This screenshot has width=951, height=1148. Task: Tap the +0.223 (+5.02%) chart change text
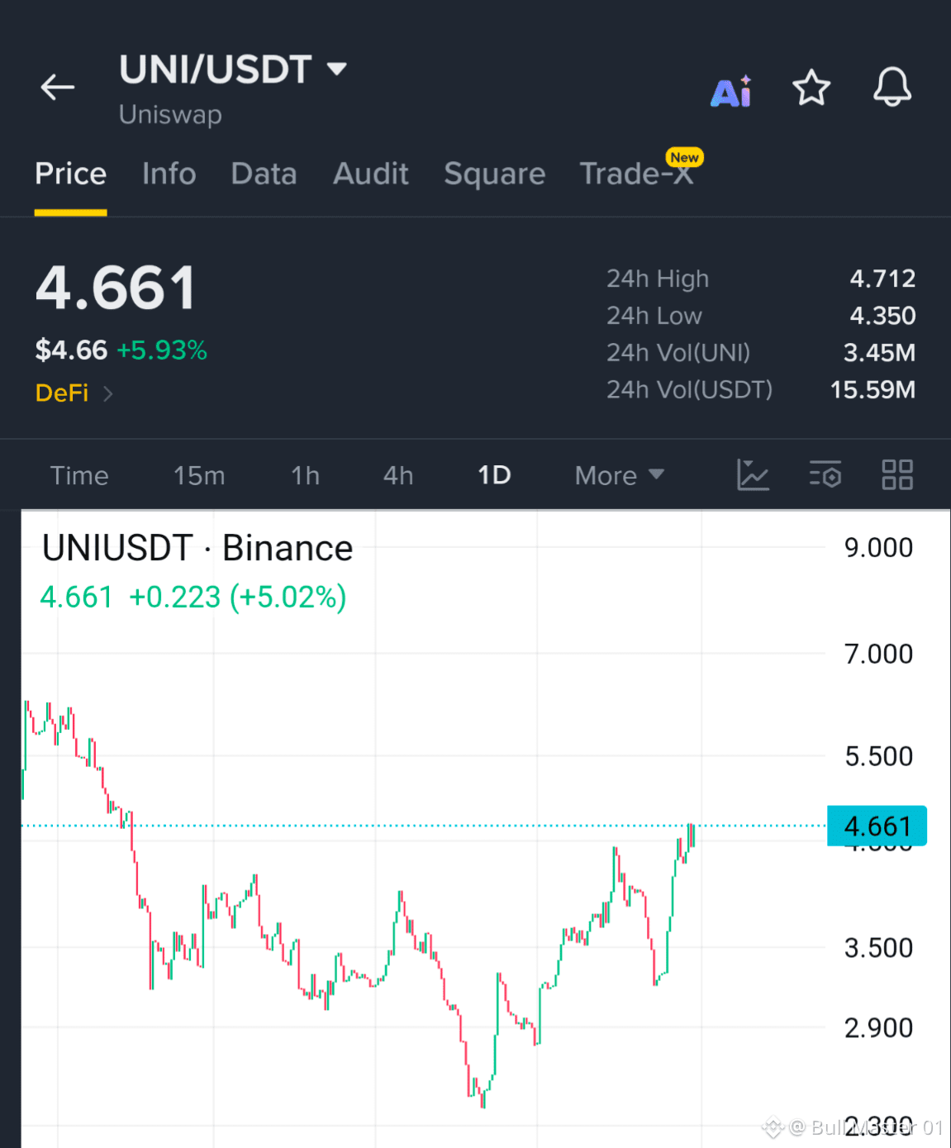click(x=238, y=597)
